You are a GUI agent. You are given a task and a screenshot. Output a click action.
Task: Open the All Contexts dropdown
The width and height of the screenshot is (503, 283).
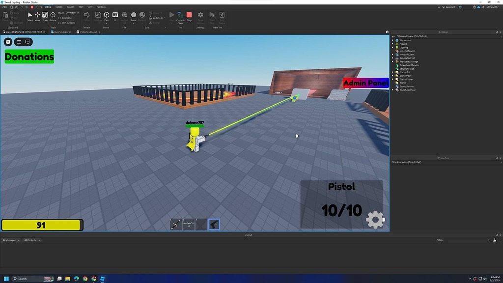click(32, 240)
